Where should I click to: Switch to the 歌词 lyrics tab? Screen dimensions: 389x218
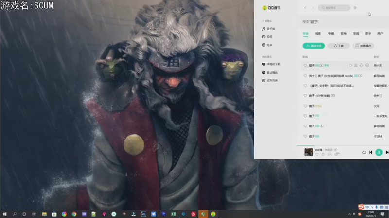(356, 33)
